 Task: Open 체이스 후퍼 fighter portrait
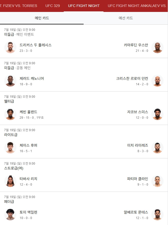coord(10,148)
